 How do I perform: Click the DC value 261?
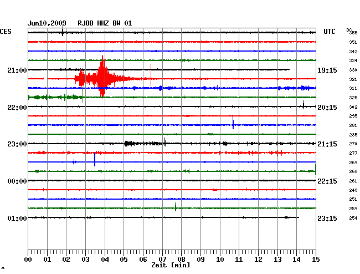[353, 181]
